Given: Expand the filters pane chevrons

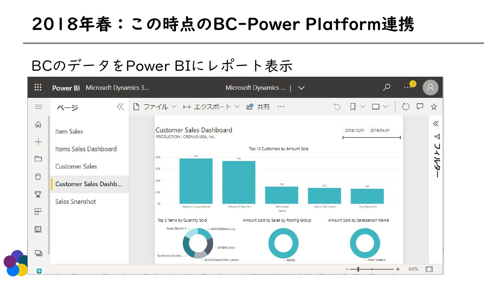Looking at the screenshot, I should (x=436, y=123).
